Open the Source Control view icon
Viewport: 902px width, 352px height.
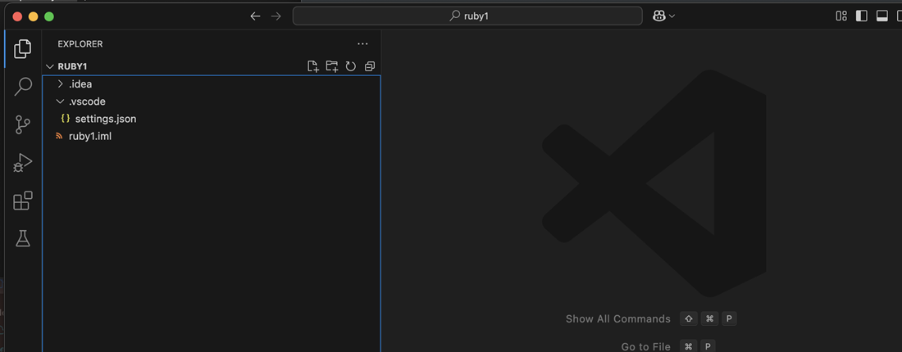[x=22, y=124]
